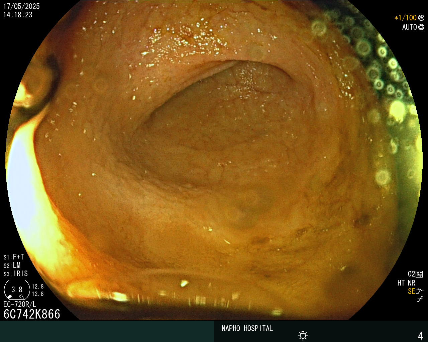Viewport: 428px width, 342px height.
Task: Click the scope serial number 6C742K866
Action: pyautogui.click(x=32, y=314)
